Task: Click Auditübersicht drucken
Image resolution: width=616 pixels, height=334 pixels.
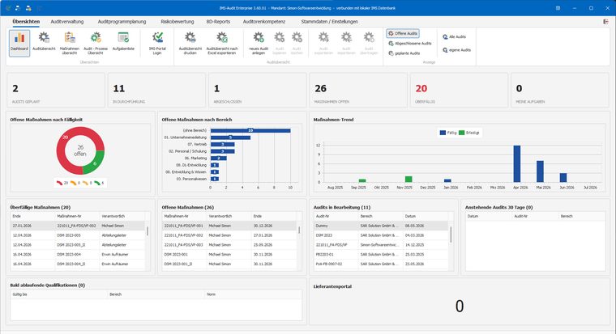Action: [x=190, y=43]
